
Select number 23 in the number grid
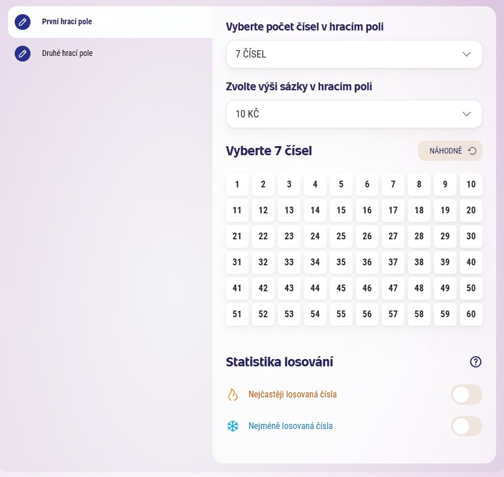point(289,236)
